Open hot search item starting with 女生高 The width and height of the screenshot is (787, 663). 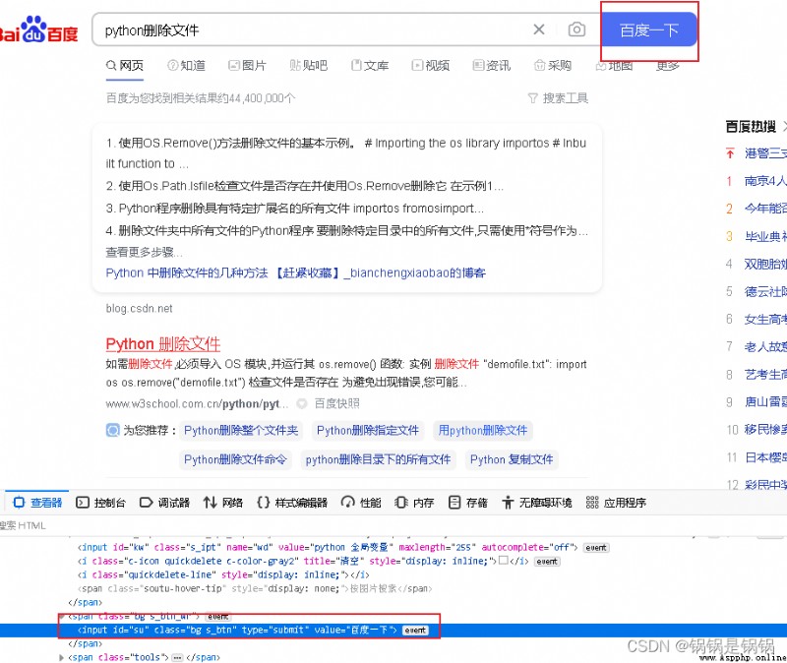tap(766, 319)
